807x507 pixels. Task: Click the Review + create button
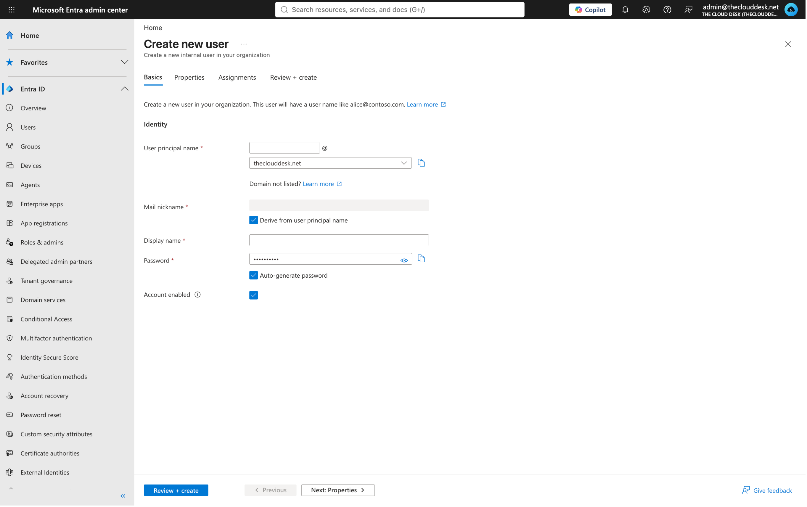[x=176, y=491]
